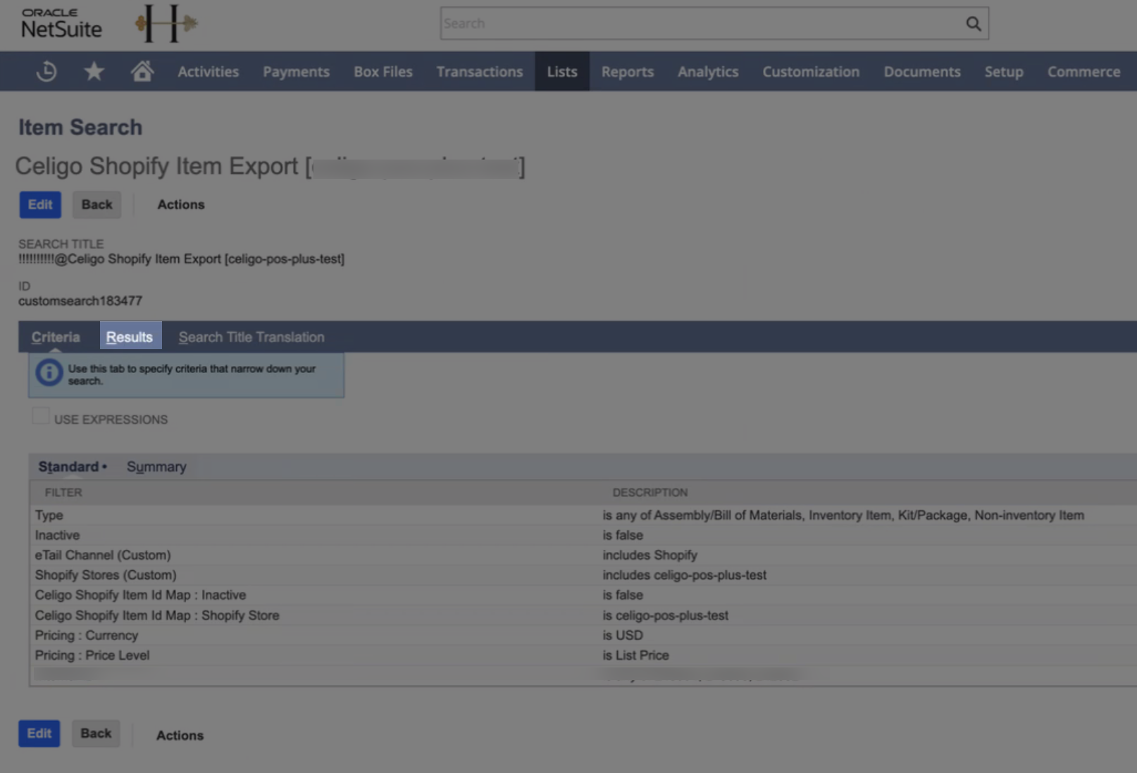The height and width of the screenshot is (773, 1137).
Task: Click the top Back button
Action: coord(97,205)
